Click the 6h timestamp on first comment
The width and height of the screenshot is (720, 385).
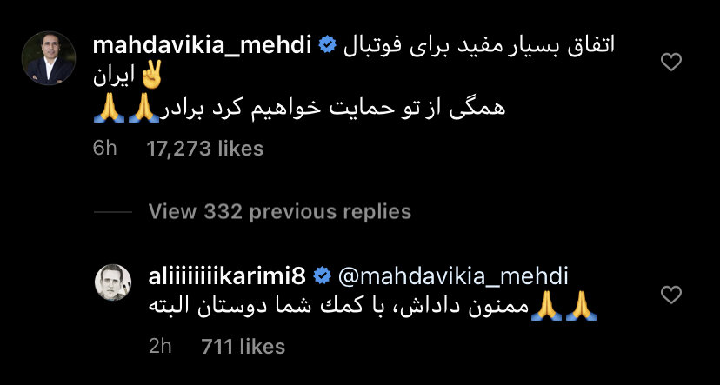104,149
